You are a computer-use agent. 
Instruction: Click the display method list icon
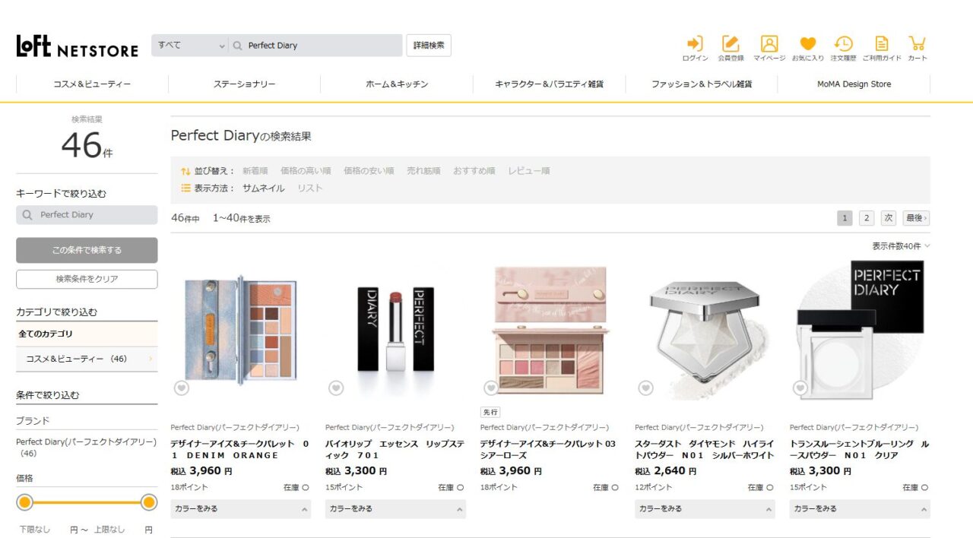coord(185,188)
